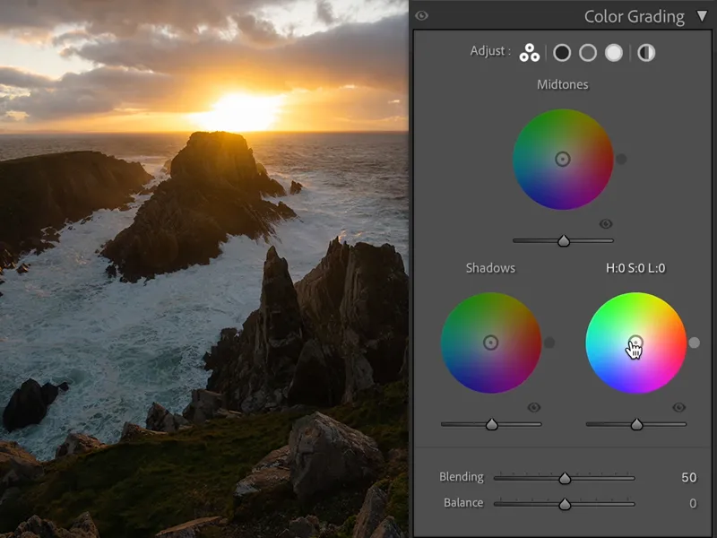
Task: Switch to the Shadows-only adjust icon
Action: click(562, 53)
